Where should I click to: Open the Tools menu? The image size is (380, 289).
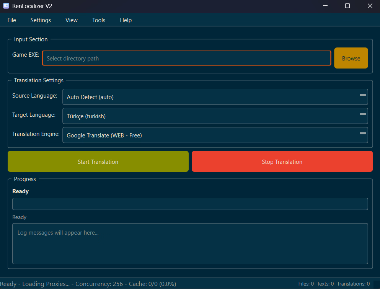99,20
